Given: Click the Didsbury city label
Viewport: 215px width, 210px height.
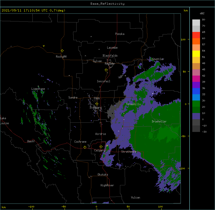Looking at the screenshot, I should pos(96,107).
